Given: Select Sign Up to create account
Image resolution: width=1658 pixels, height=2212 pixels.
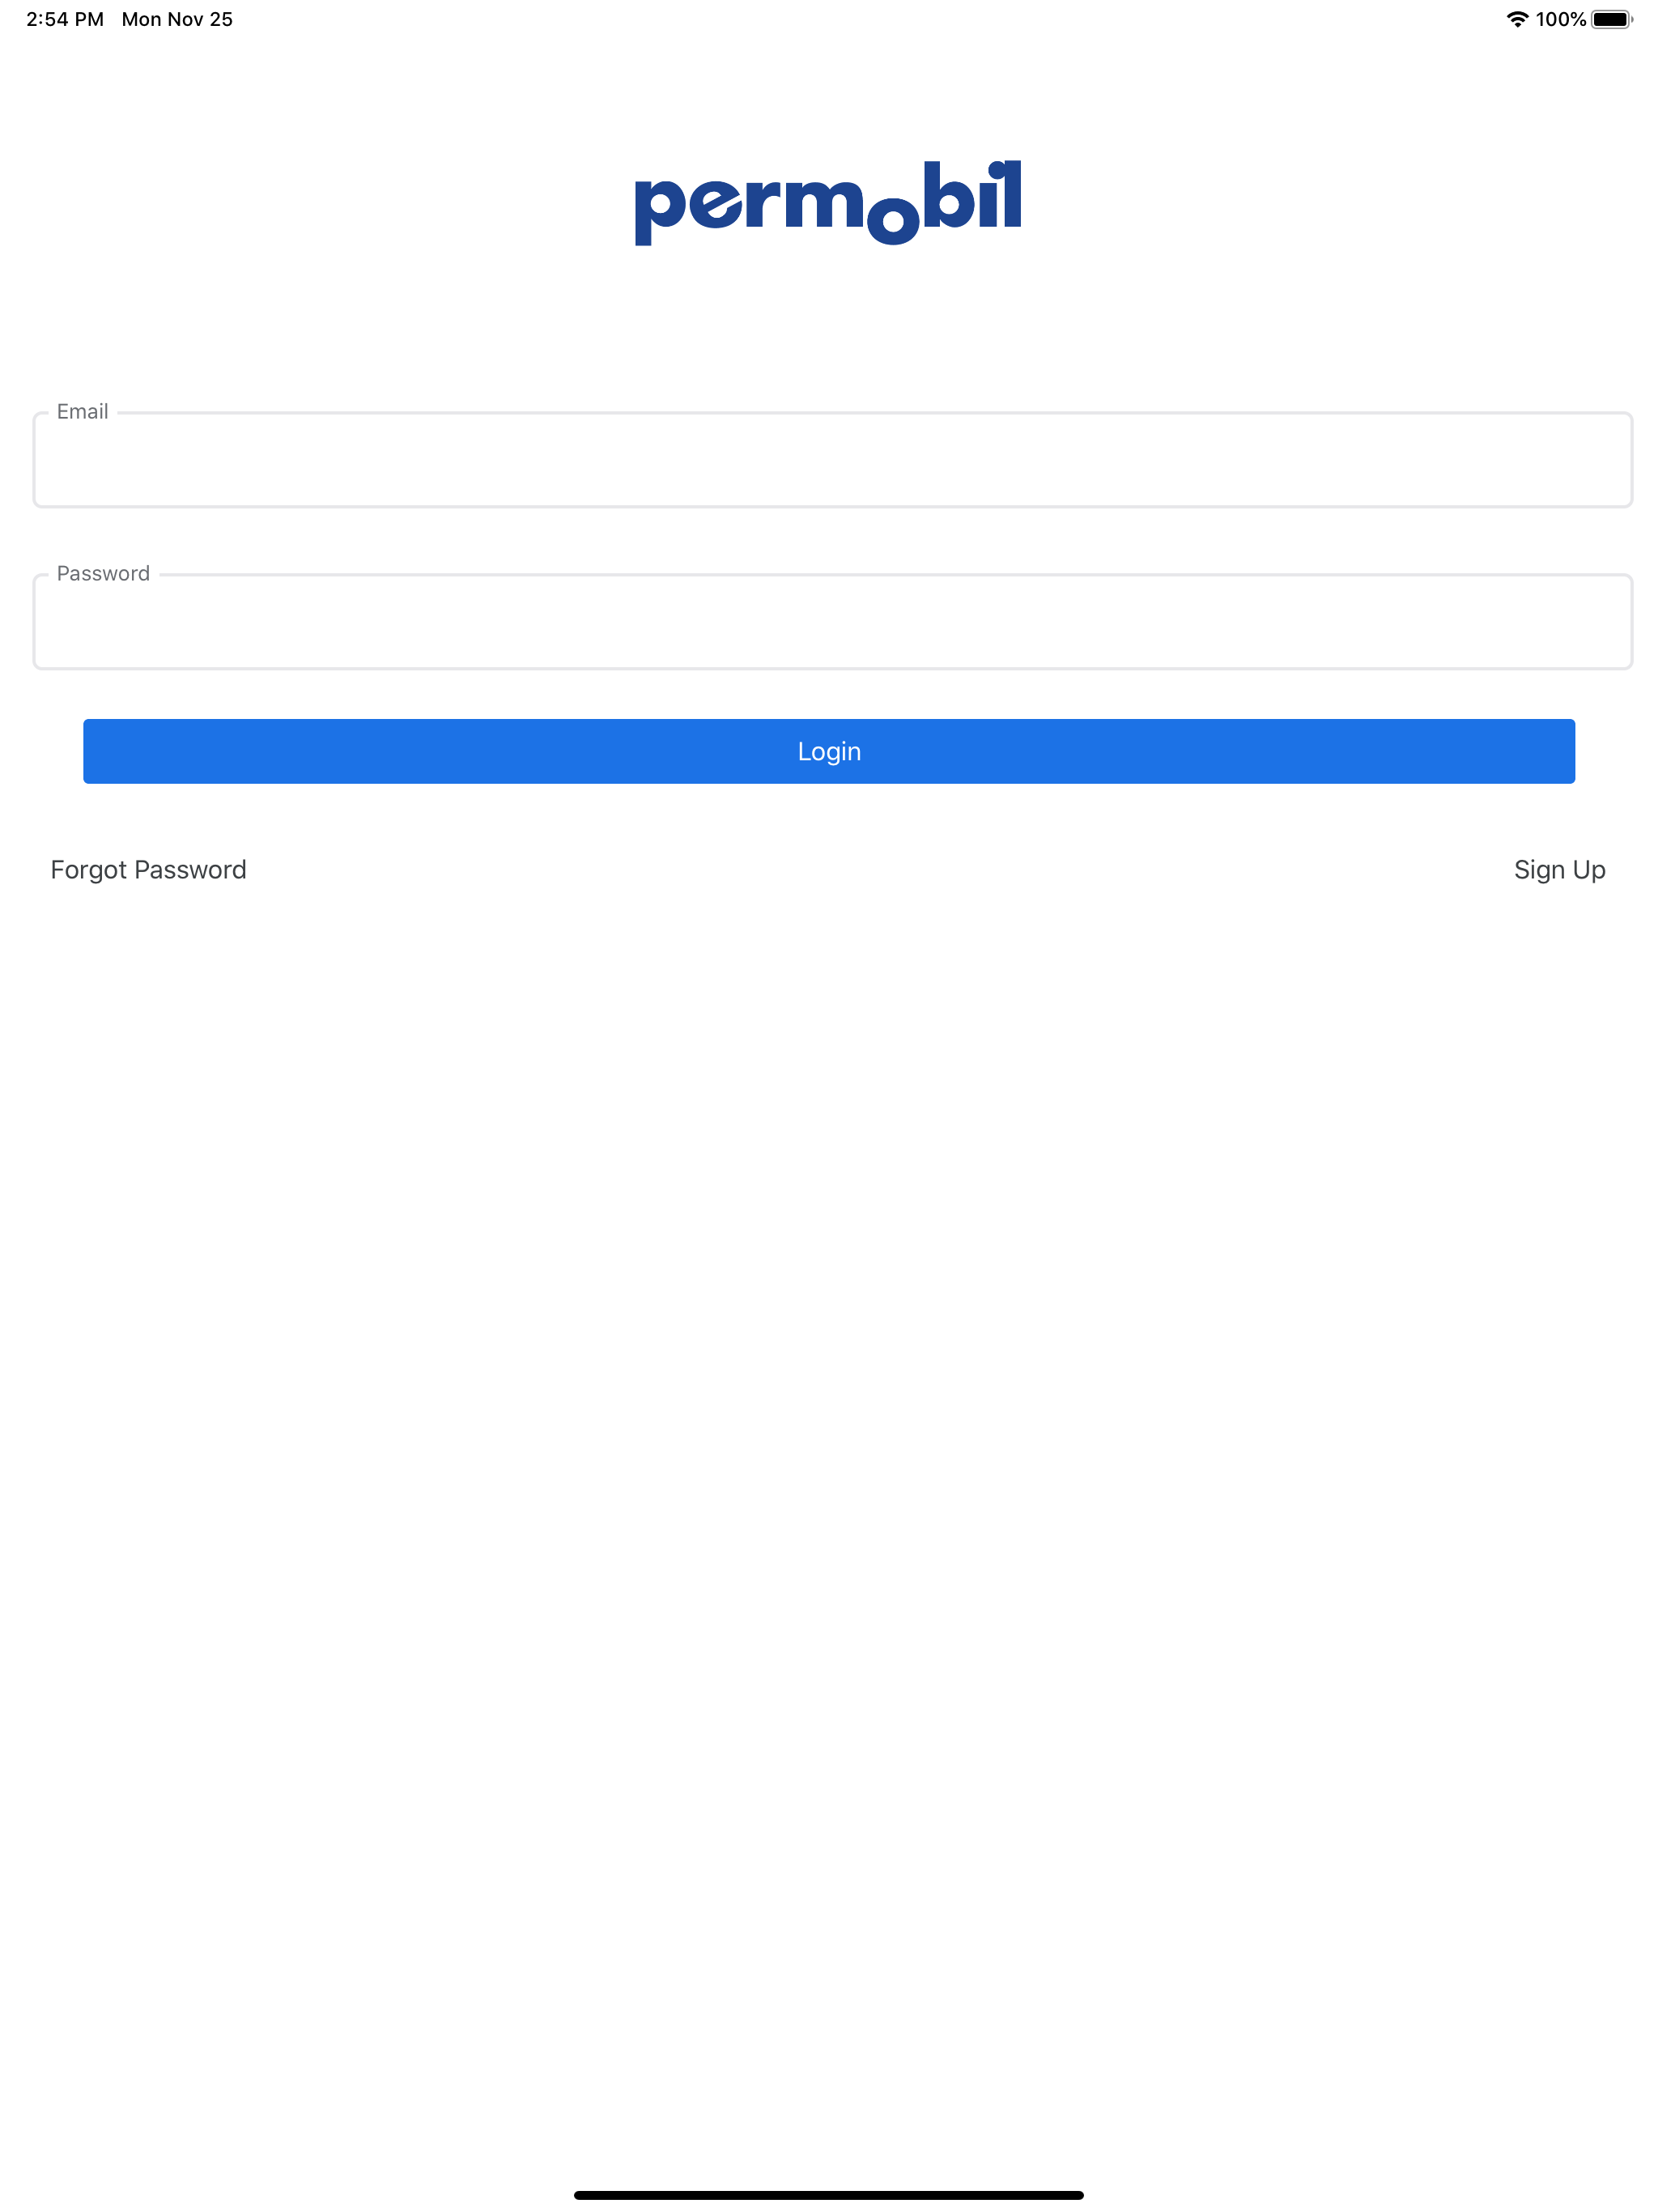Looking at the screenshot, I should tap(1559, 869).
